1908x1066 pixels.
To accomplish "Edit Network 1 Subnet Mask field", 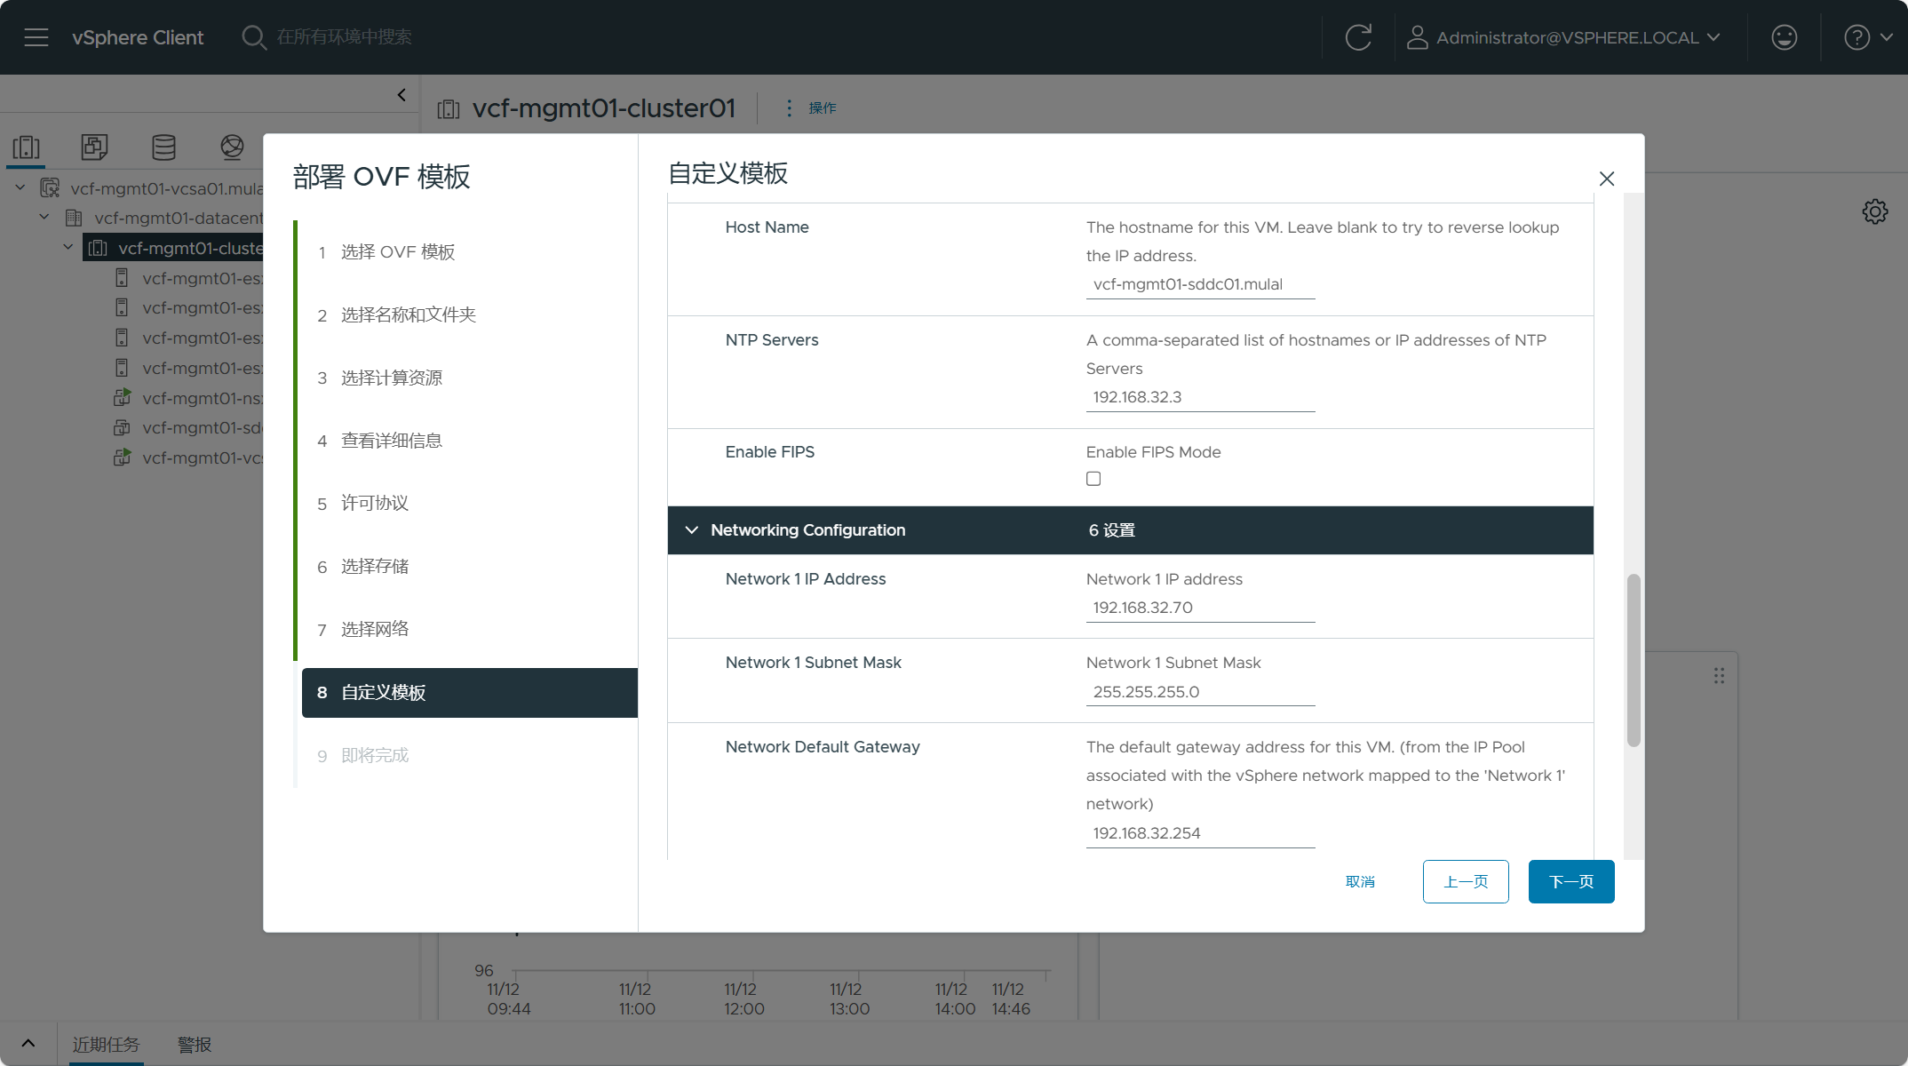I will click(1200, 692).
